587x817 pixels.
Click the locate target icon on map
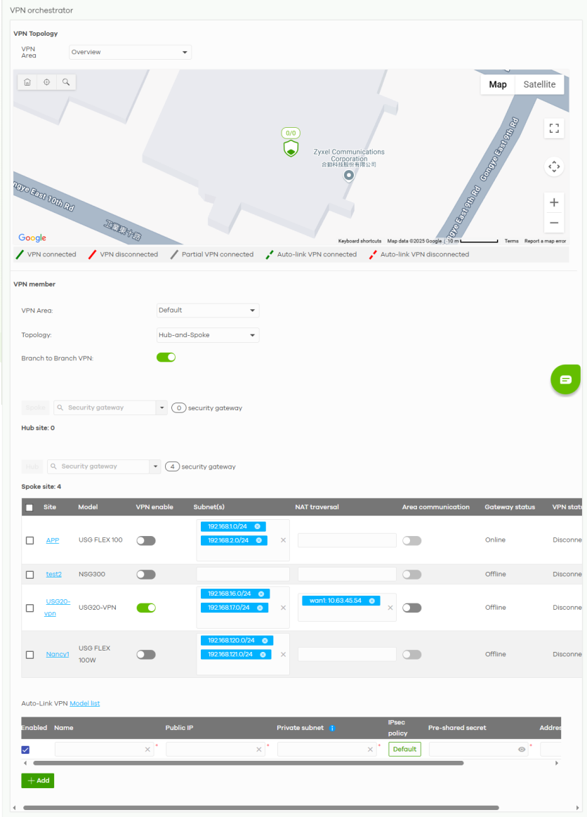tap(46, 82)
